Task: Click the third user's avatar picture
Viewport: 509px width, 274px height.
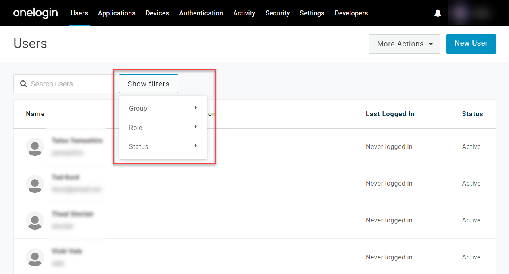Action: tap(35, 221)
